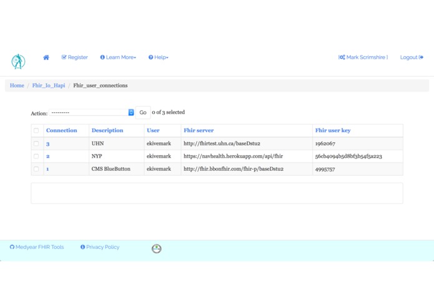Open Fhir_Io_Hapi in the breadcrumb
434x308 pixels.
tap(49, 85)
